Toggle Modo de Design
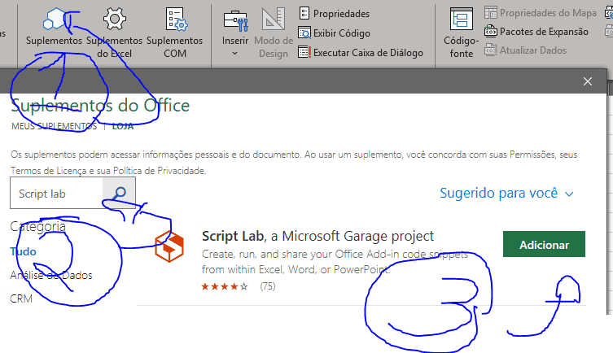Screen dimensions: 613x353 [x=274, y=33]
